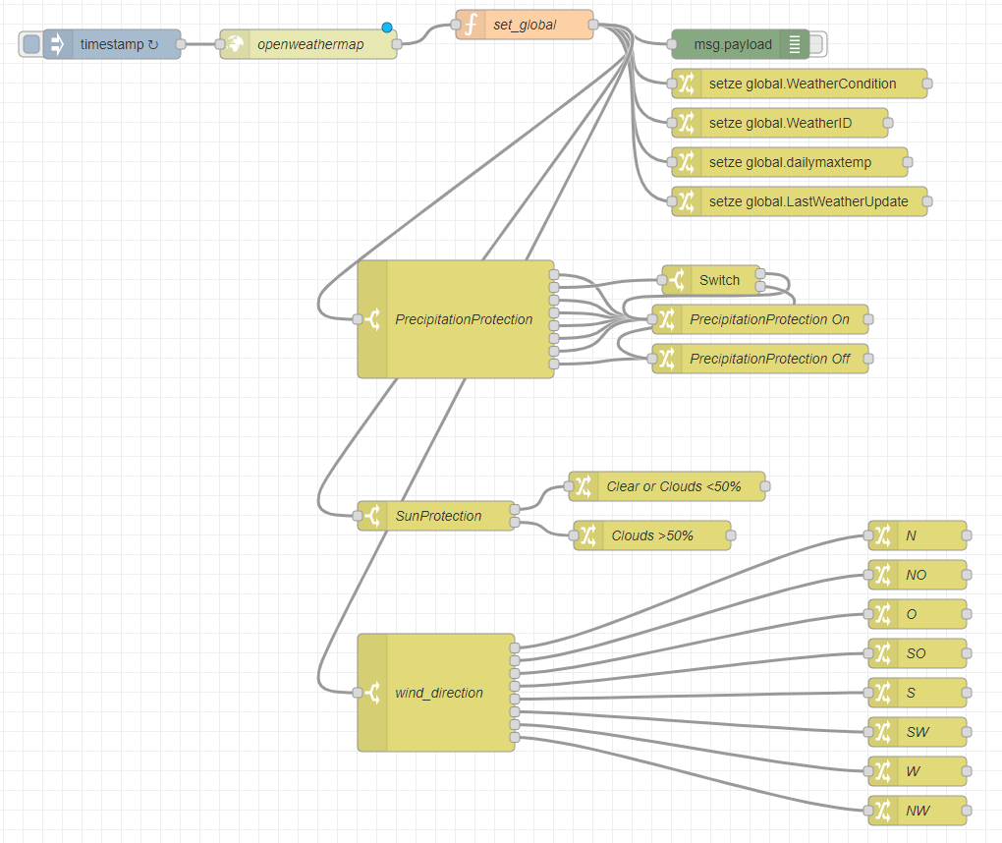Click the weather icon on the openweathermap node
The width and height of the screenshot is (1002, 843).
236,43
